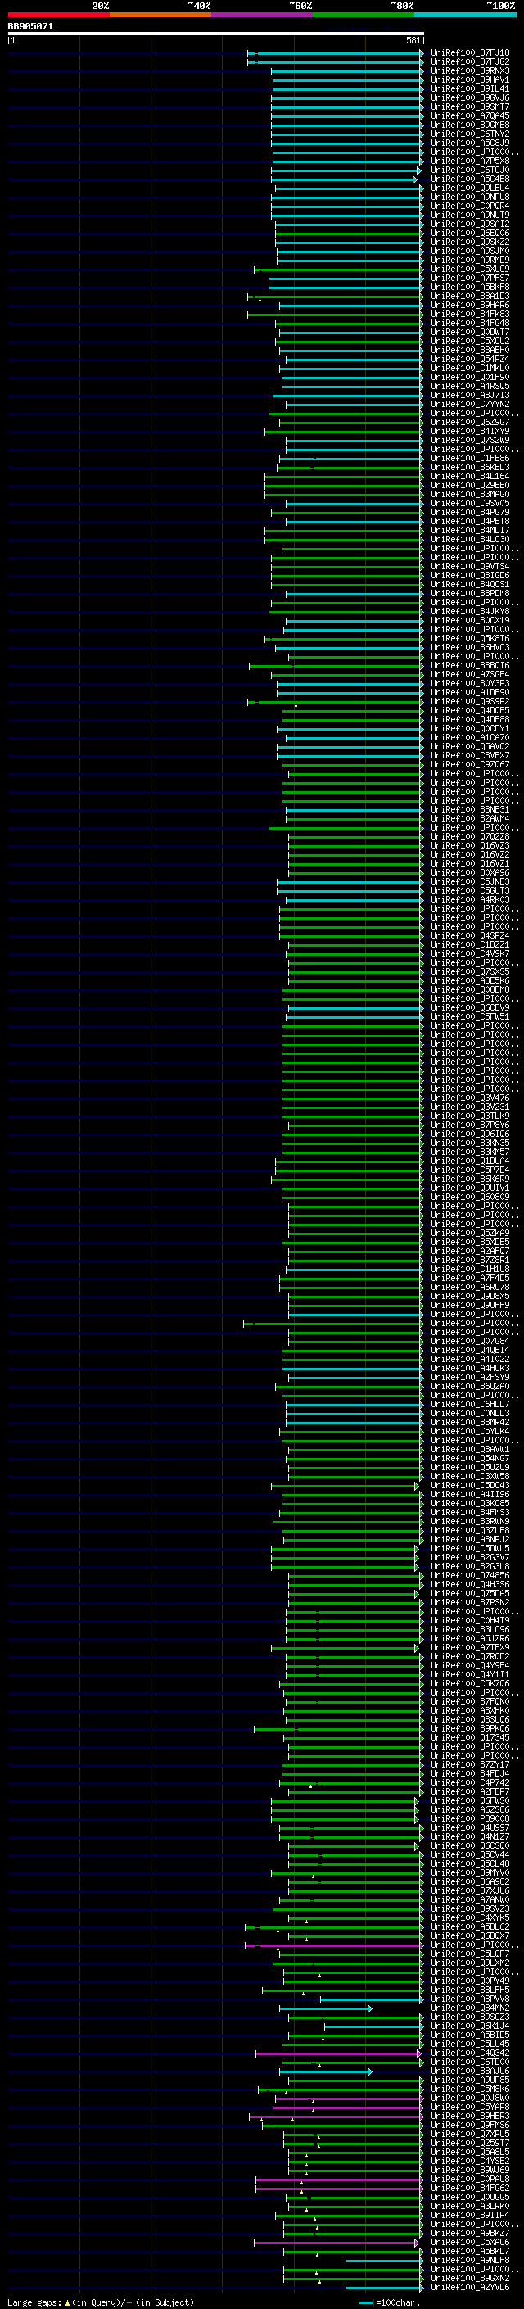Screen dimensions: 524x2309
Task: Select the UniRef100_A4HCK3 entry
Action: pos(469,1369)
